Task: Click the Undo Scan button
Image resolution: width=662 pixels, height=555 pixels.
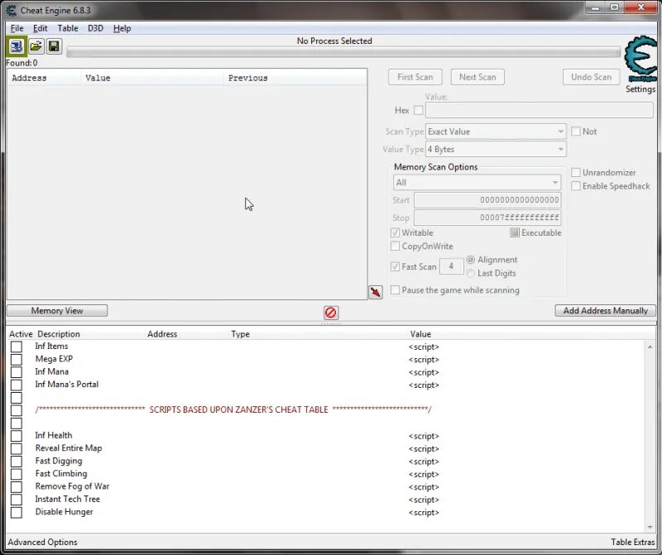Action: pos(591,77)
